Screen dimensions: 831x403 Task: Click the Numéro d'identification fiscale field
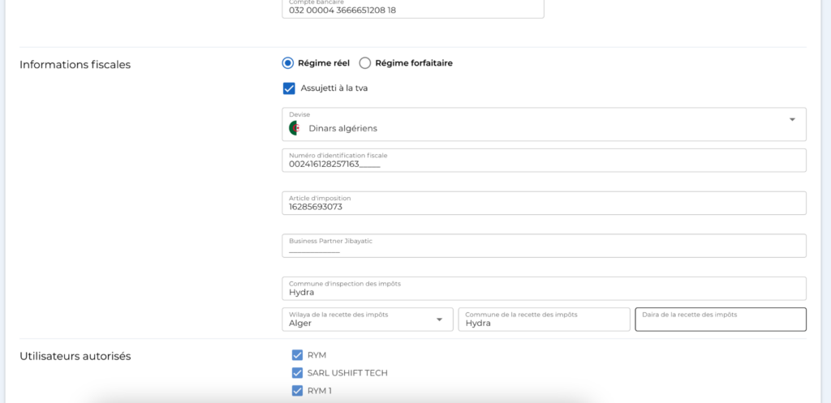click(544, 161)
